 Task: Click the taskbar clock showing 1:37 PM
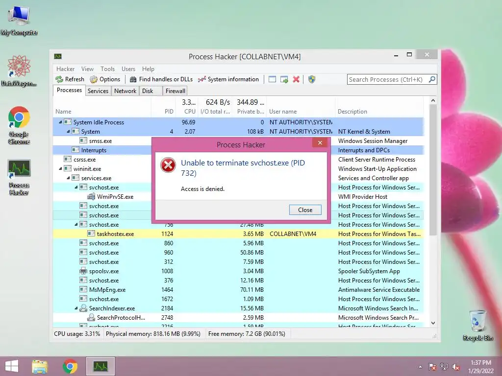coord(480,367)
